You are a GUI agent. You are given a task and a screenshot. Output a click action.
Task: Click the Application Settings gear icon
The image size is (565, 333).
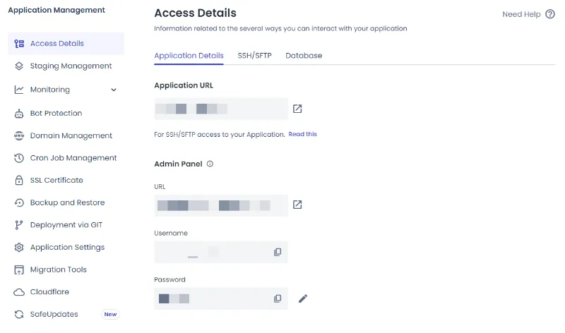click(19, 248)
